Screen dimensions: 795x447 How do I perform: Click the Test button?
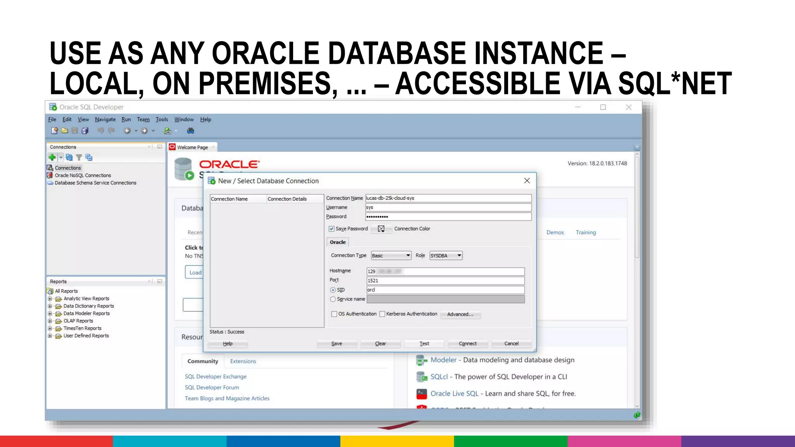coord(424,343)
